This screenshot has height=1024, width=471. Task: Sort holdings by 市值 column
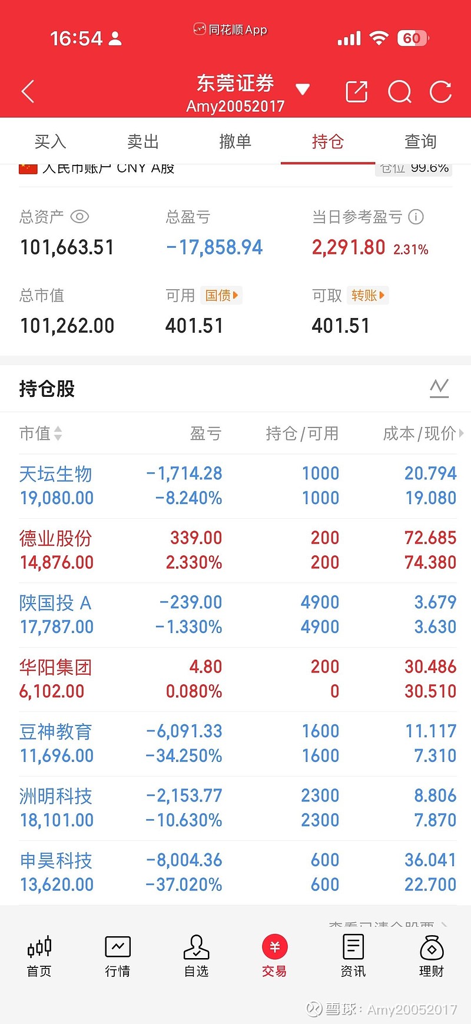tap(41, 434)
